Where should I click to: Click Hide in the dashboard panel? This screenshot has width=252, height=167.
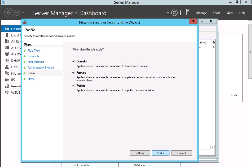click(234, 95)
